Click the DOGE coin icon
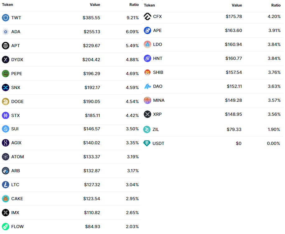Image resolution: width=285 pixels, height=234 pixels. point(6,101)
